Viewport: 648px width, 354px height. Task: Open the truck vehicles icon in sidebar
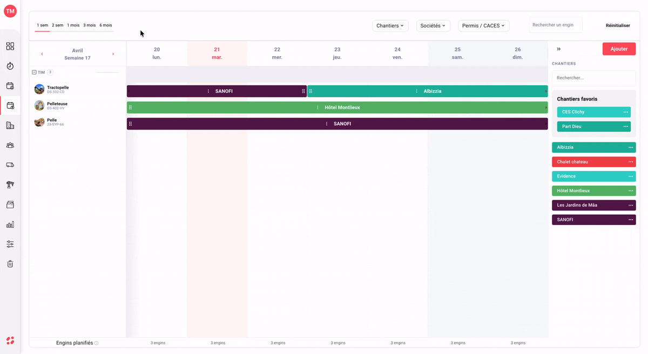point(10,165)
